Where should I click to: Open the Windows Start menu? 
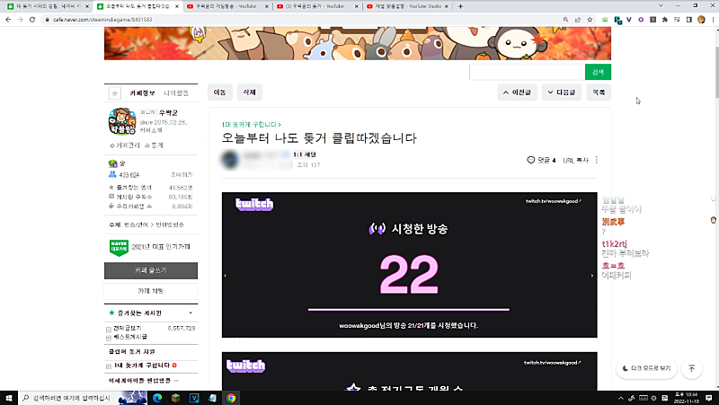[9, 398]
